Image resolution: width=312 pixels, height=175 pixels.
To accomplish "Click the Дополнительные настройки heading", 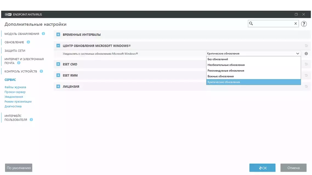I will point(35,24).
